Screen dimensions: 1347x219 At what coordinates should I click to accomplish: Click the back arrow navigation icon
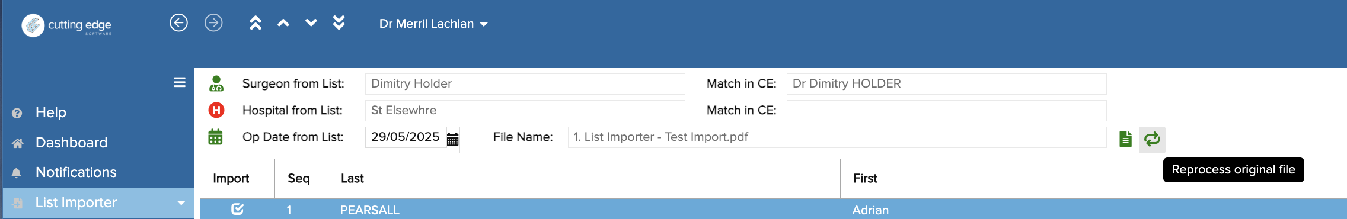178,23
